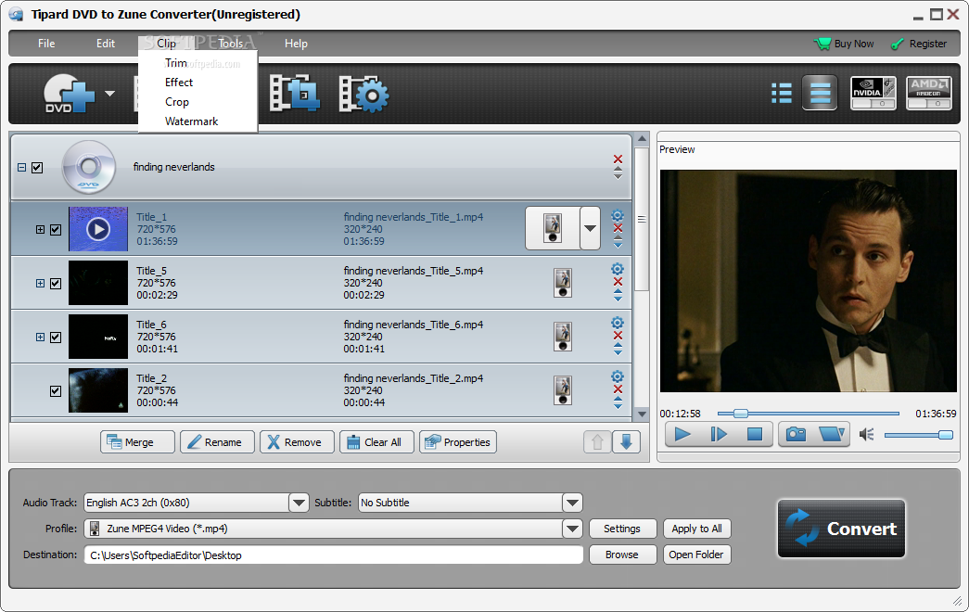Expand Title_6 details
The image size is (969, 612).
[40, 337]
